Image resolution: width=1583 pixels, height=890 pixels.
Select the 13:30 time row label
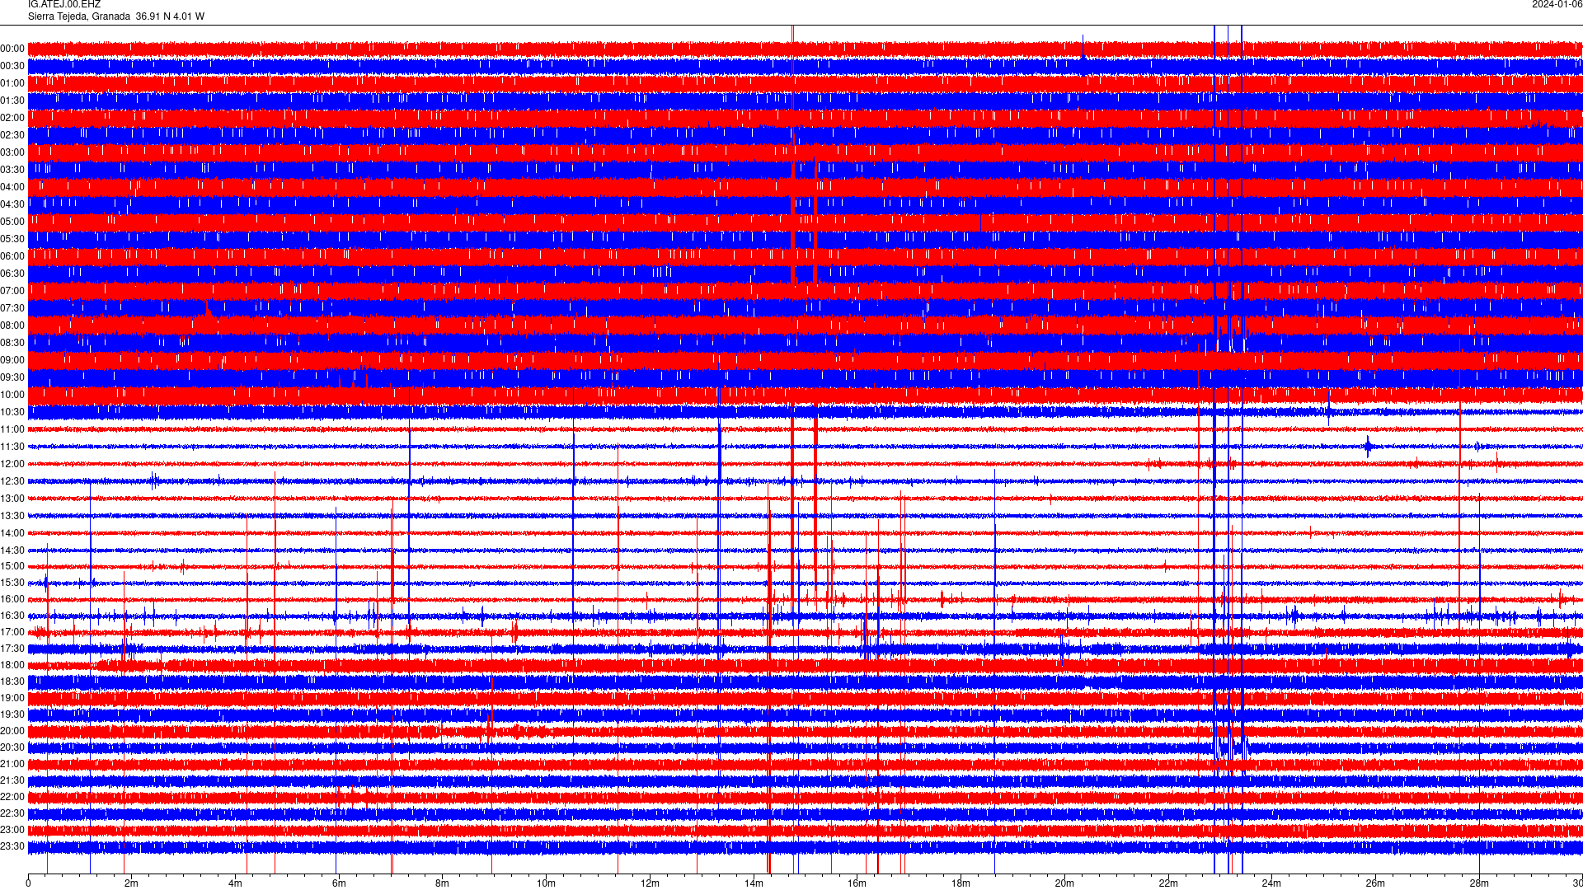[x=12, y=516]
